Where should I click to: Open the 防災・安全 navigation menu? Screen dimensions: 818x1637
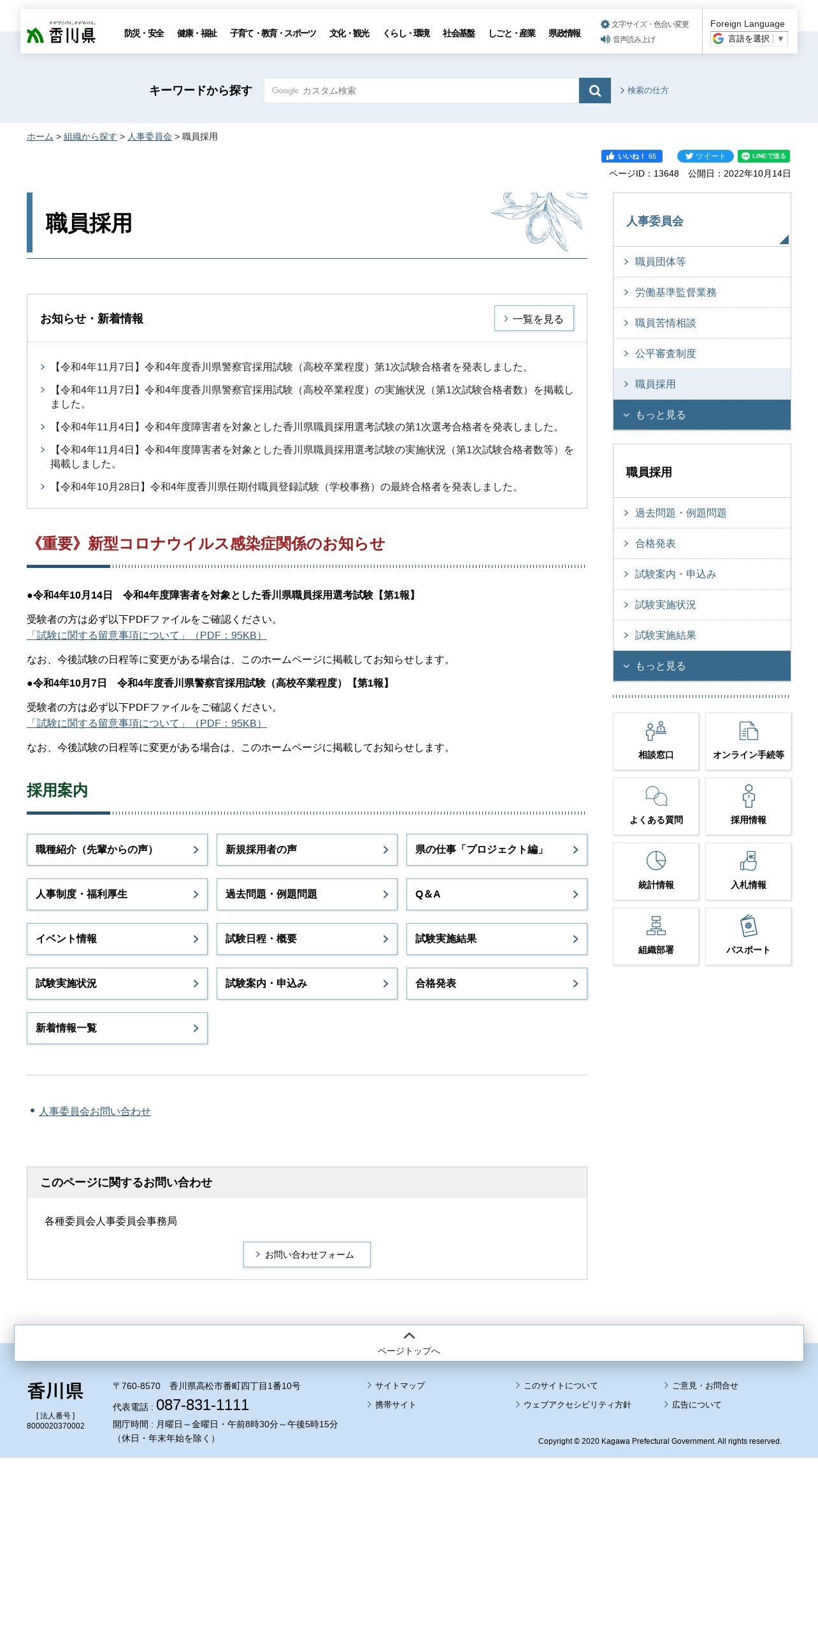coord(144,33)
